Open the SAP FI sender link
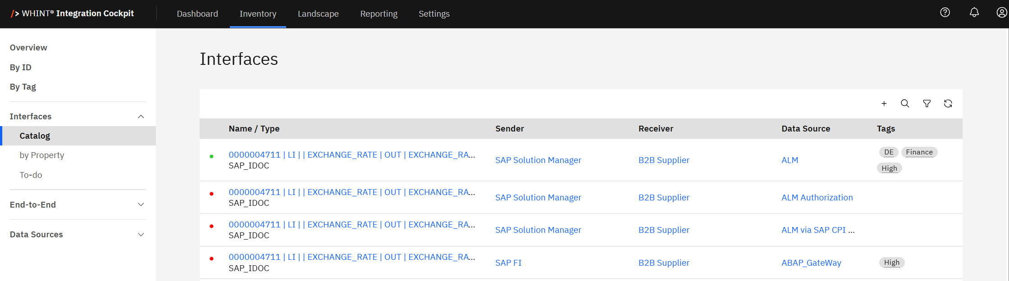 (508, 263)
